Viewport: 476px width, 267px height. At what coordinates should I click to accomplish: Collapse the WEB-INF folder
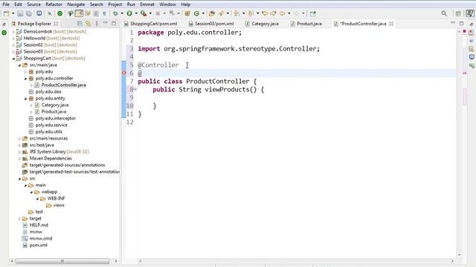(x=37, y=198)
